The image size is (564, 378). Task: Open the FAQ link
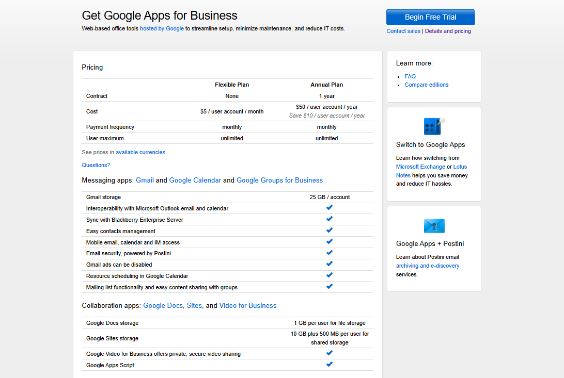(410, 76)
